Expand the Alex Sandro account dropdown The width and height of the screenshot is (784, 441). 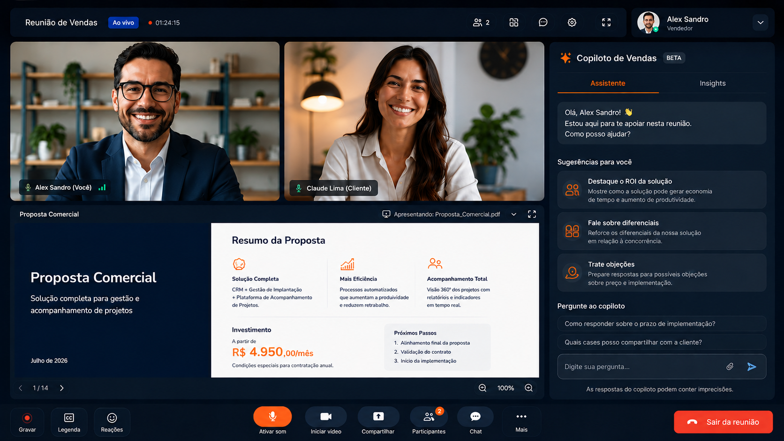761,22
